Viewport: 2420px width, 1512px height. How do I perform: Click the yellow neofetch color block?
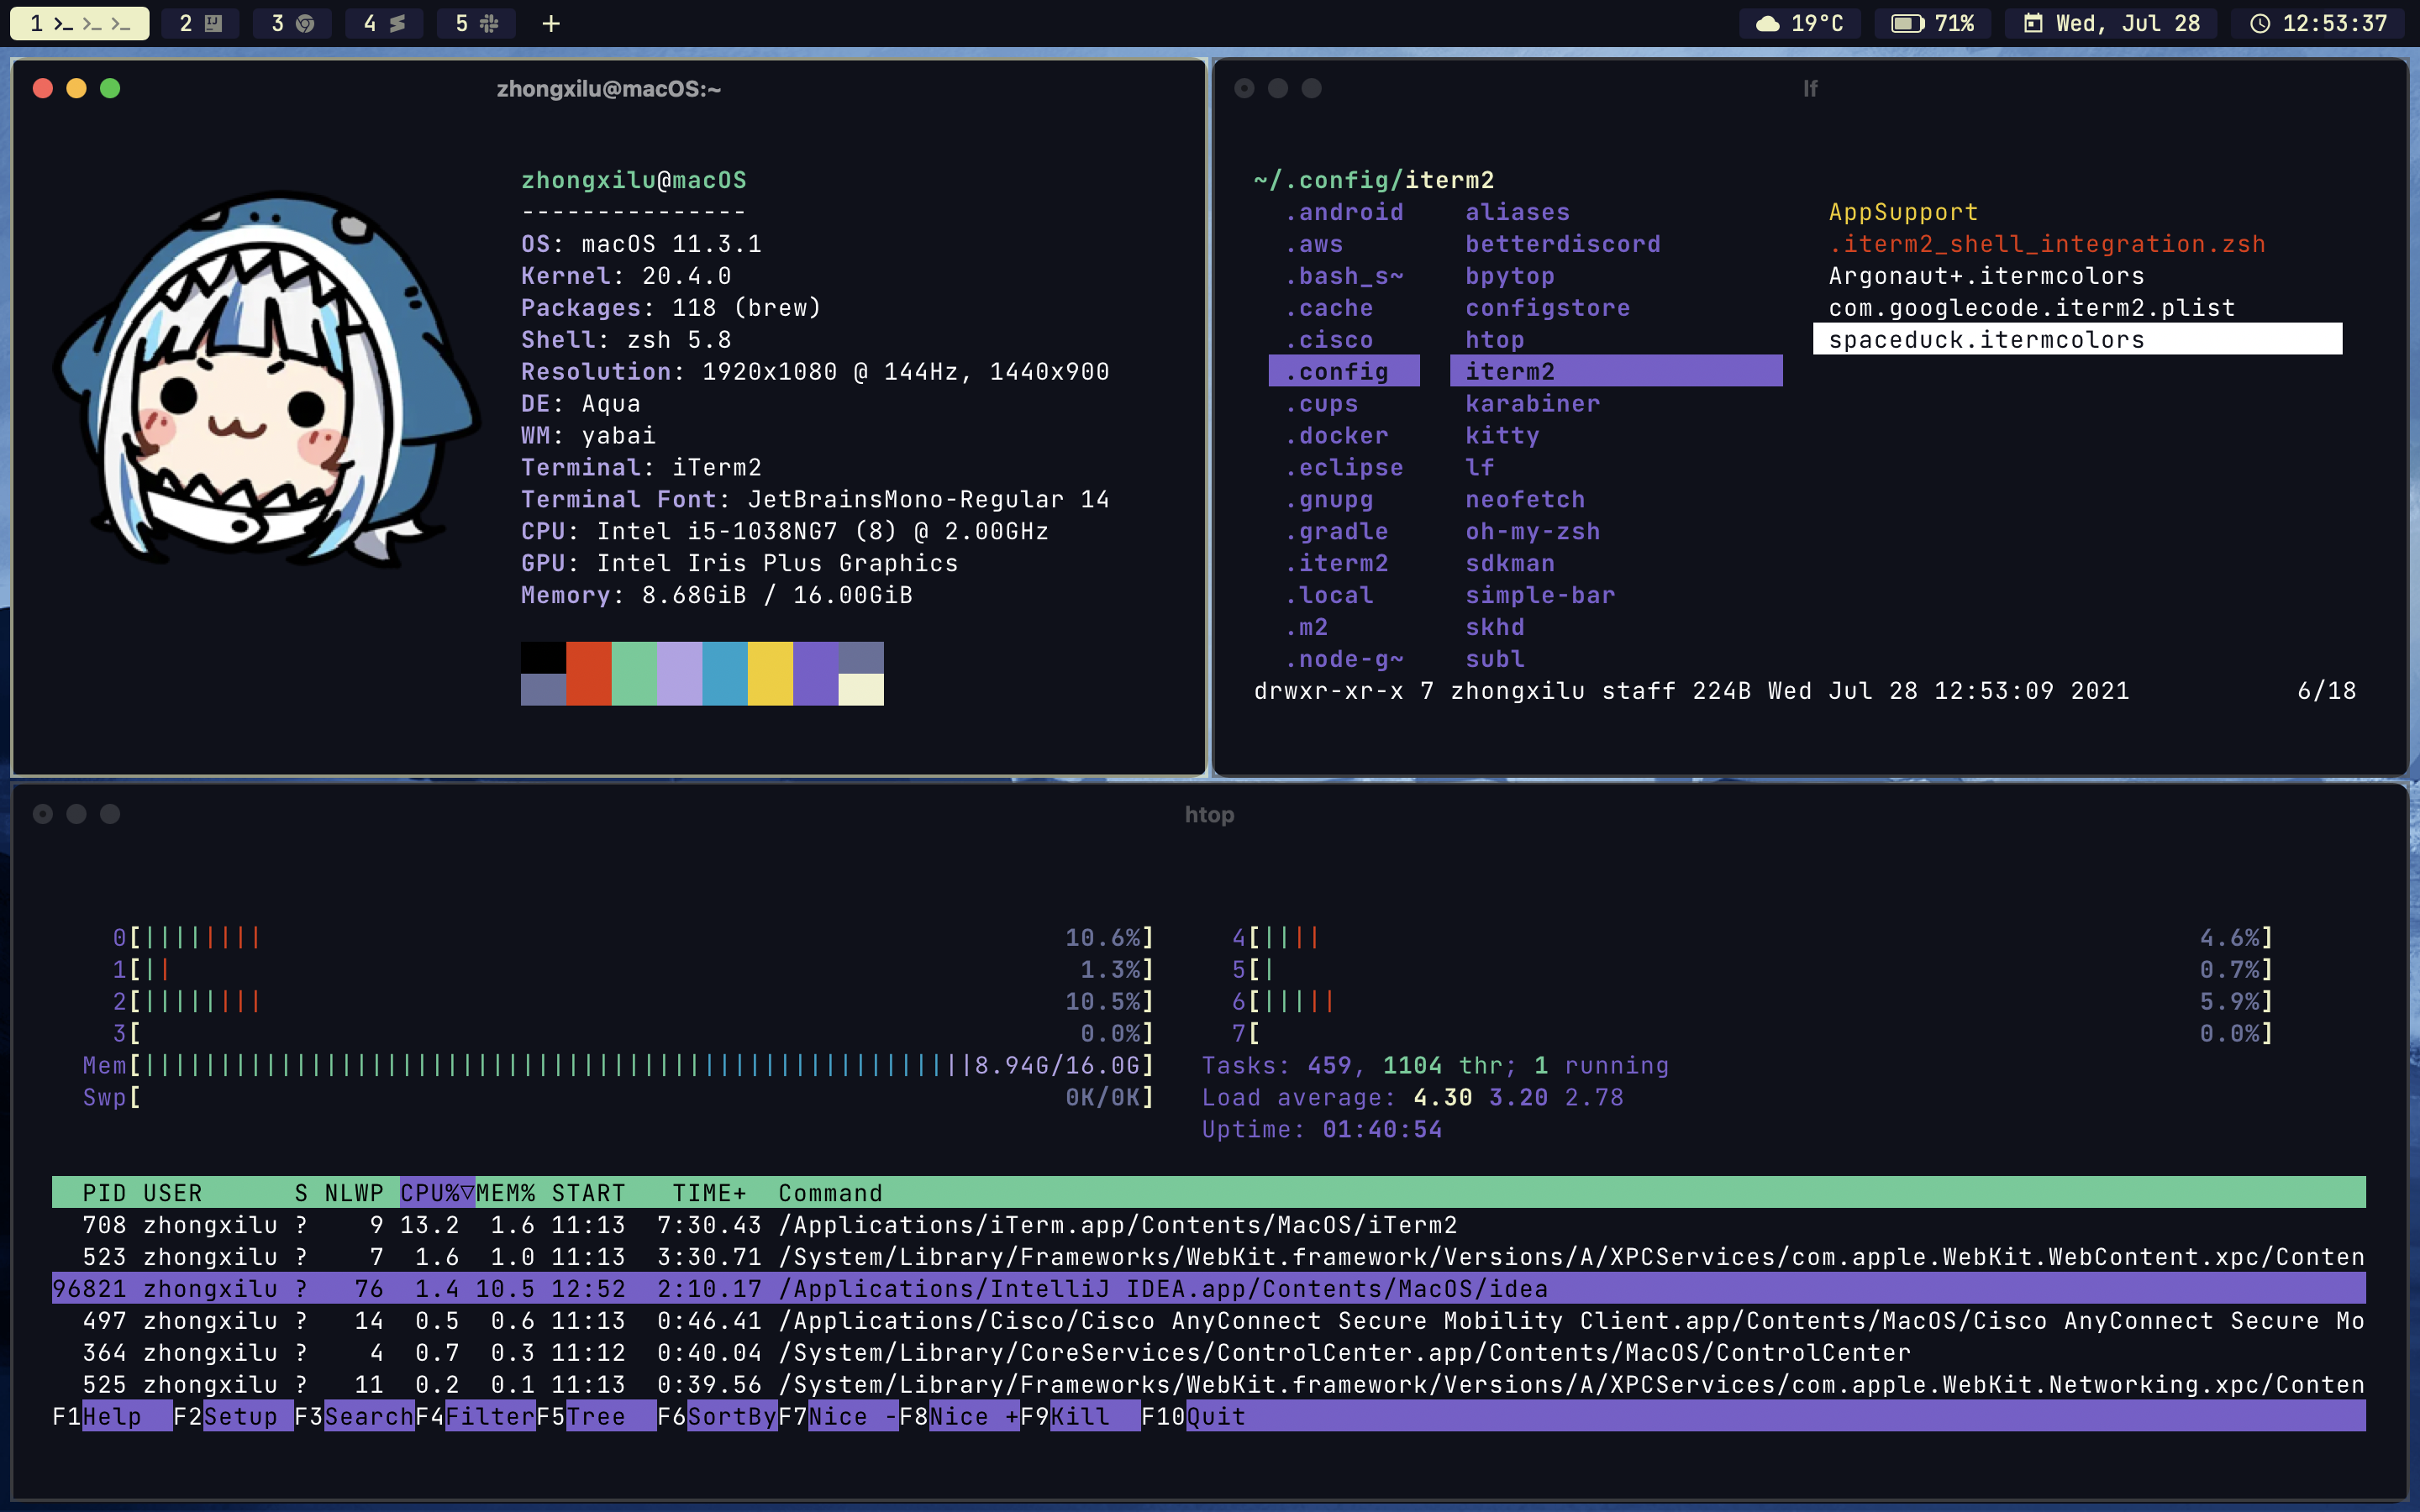click(770, 674)
